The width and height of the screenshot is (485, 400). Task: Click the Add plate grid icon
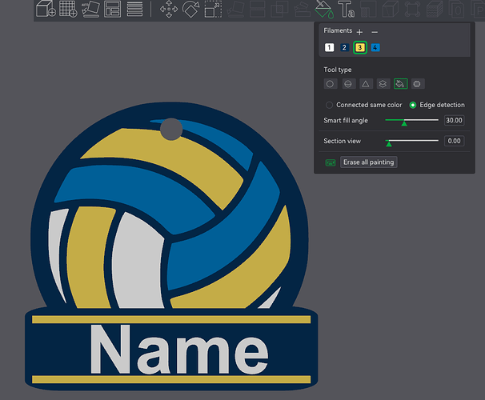68,9
